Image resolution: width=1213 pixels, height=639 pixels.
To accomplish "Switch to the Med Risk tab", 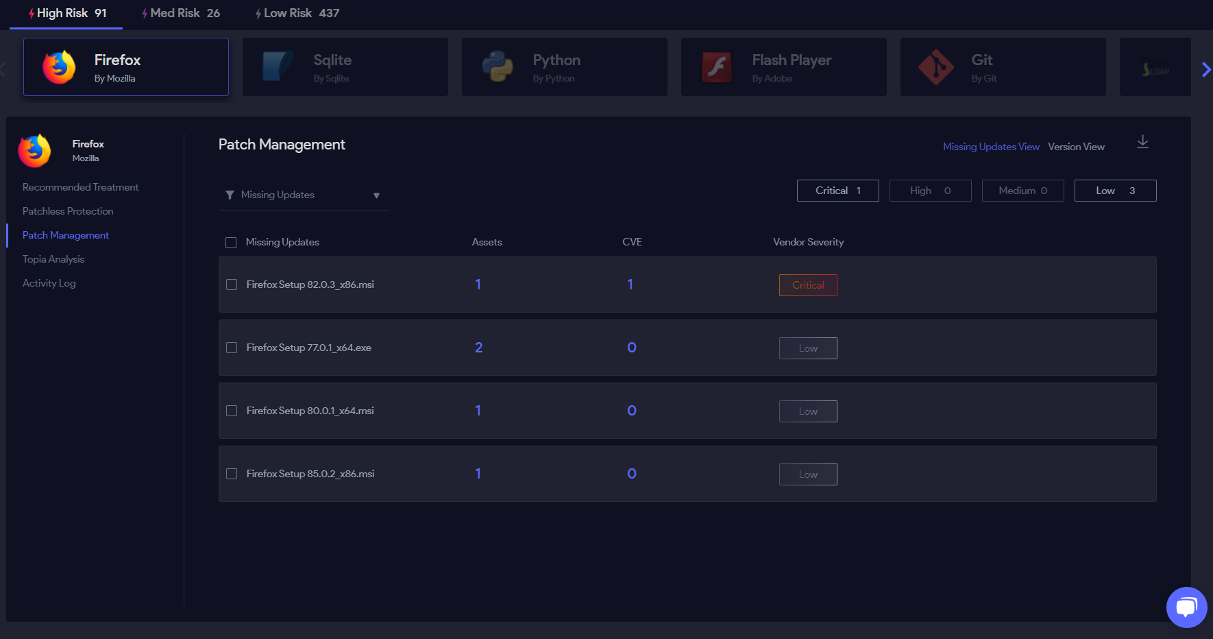I will tap(181, 14).
